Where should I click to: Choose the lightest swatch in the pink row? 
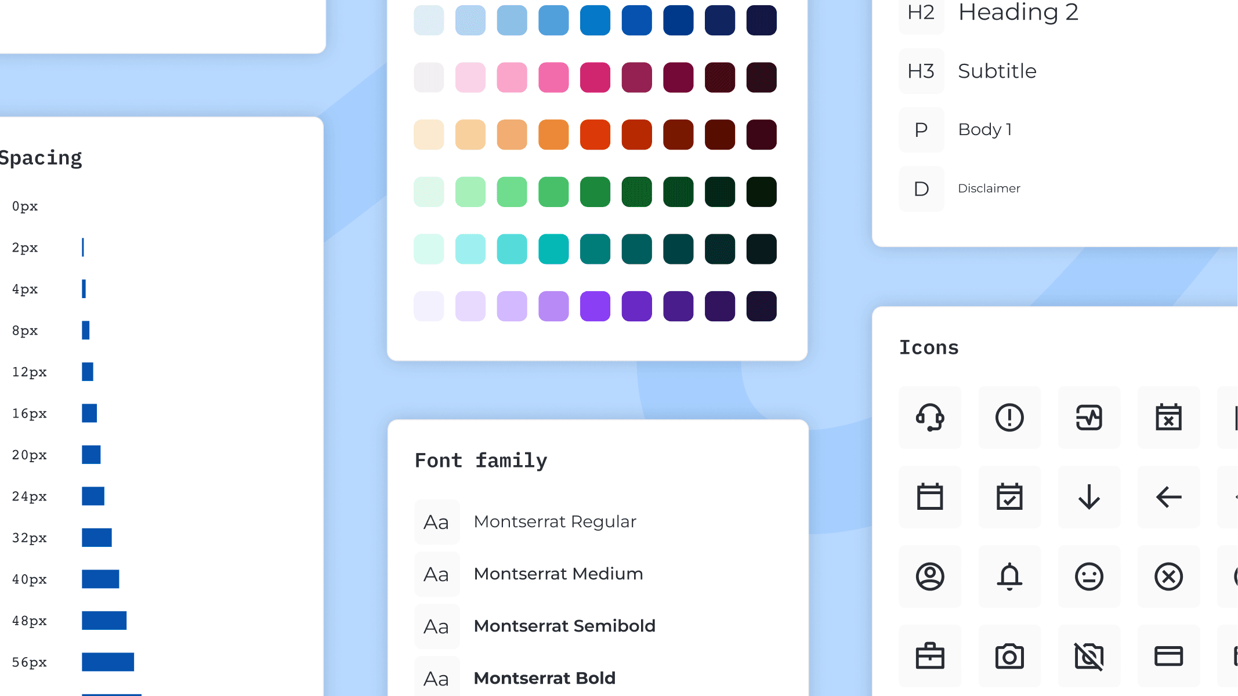[429, 77]
